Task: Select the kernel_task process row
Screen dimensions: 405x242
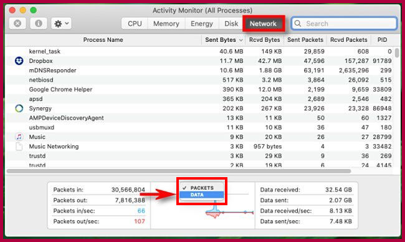Action: pos(199,51)
